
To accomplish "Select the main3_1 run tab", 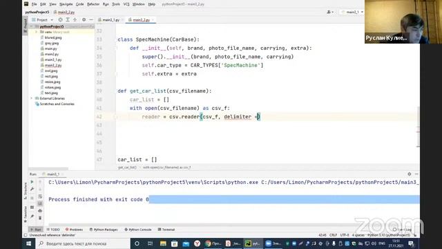I will point(52,174).
